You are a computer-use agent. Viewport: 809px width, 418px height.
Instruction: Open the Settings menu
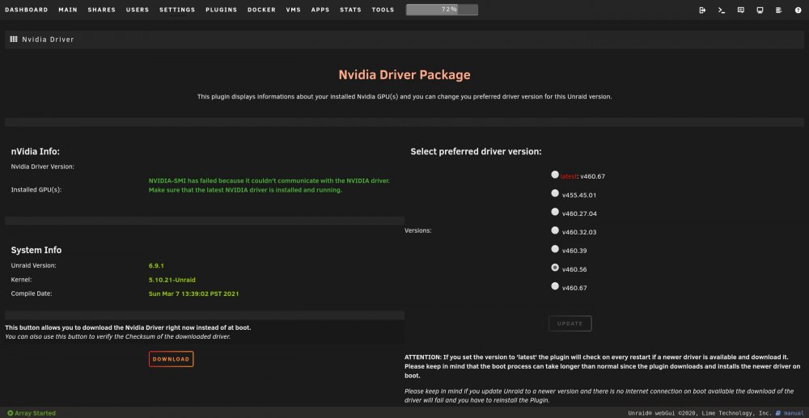[x=177, y=10]
